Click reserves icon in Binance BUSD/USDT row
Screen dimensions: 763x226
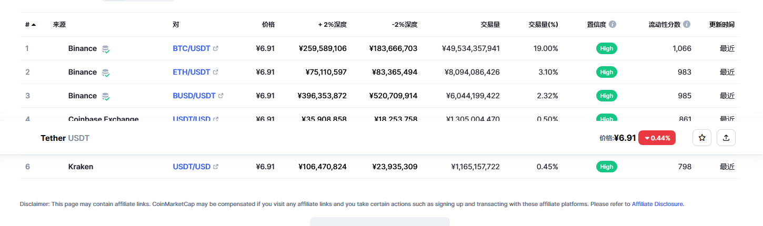tap(106, 96)
